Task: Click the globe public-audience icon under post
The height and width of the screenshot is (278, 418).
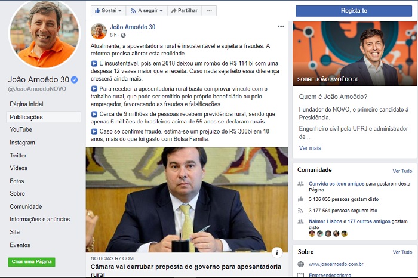Action: (x=123, y=35)
